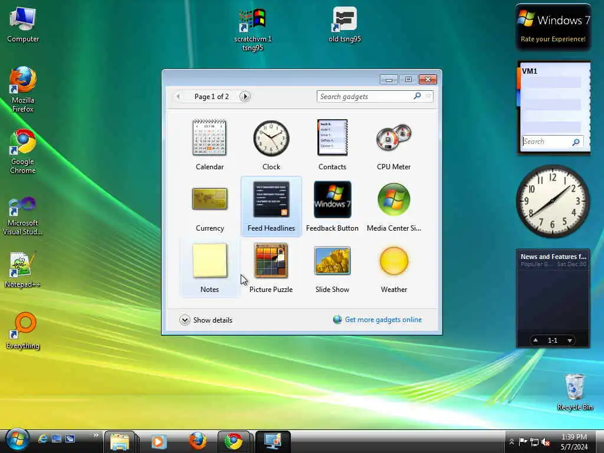Open Action Center flag tray icon
This screenshot has height=453, width=604.
click(523, 442)
